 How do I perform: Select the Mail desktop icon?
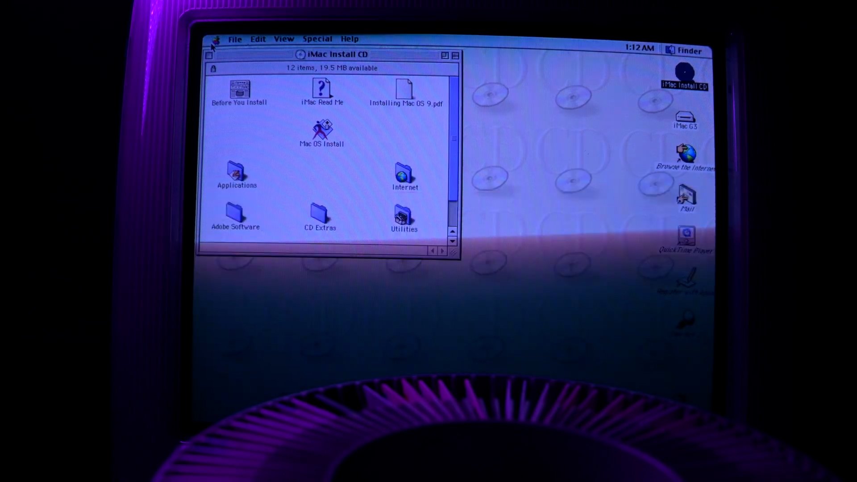[687, 199]
